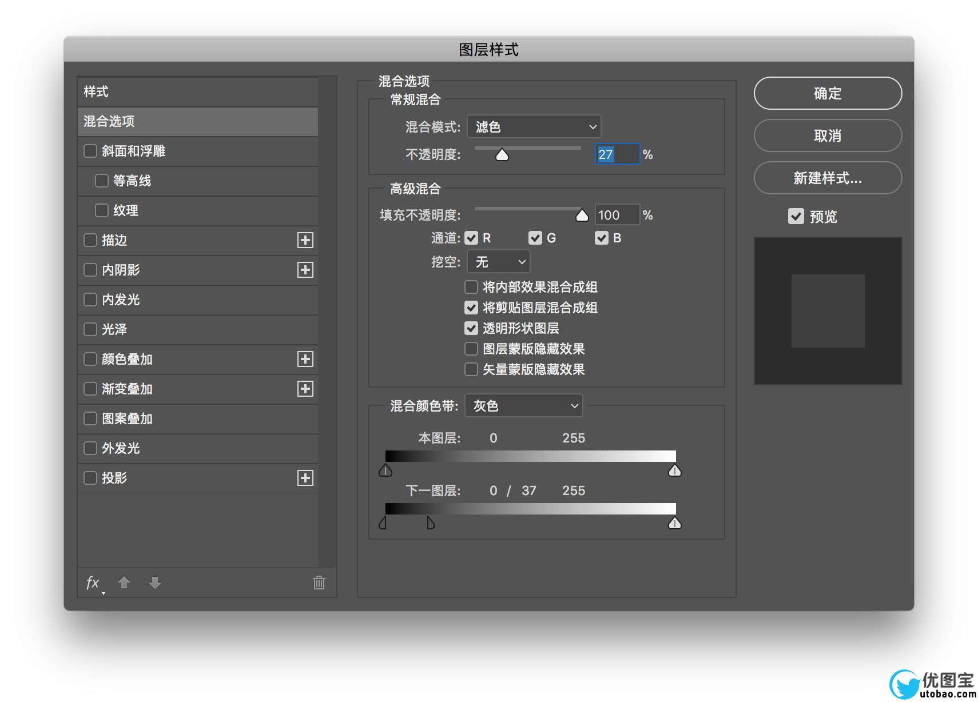Add another 颜色叠加 effect with plus icon
This screenshot has width=978, height=702.
coord(305,359)
